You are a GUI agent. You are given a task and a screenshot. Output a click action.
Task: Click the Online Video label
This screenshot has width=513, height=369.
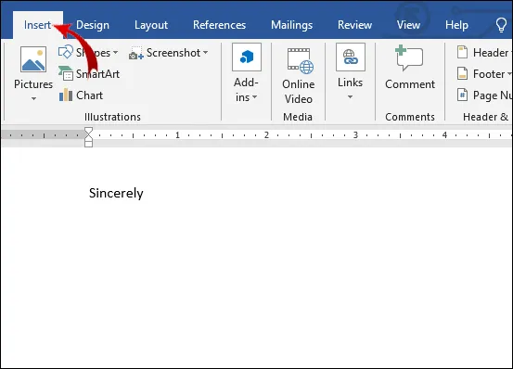coord(299,92)
